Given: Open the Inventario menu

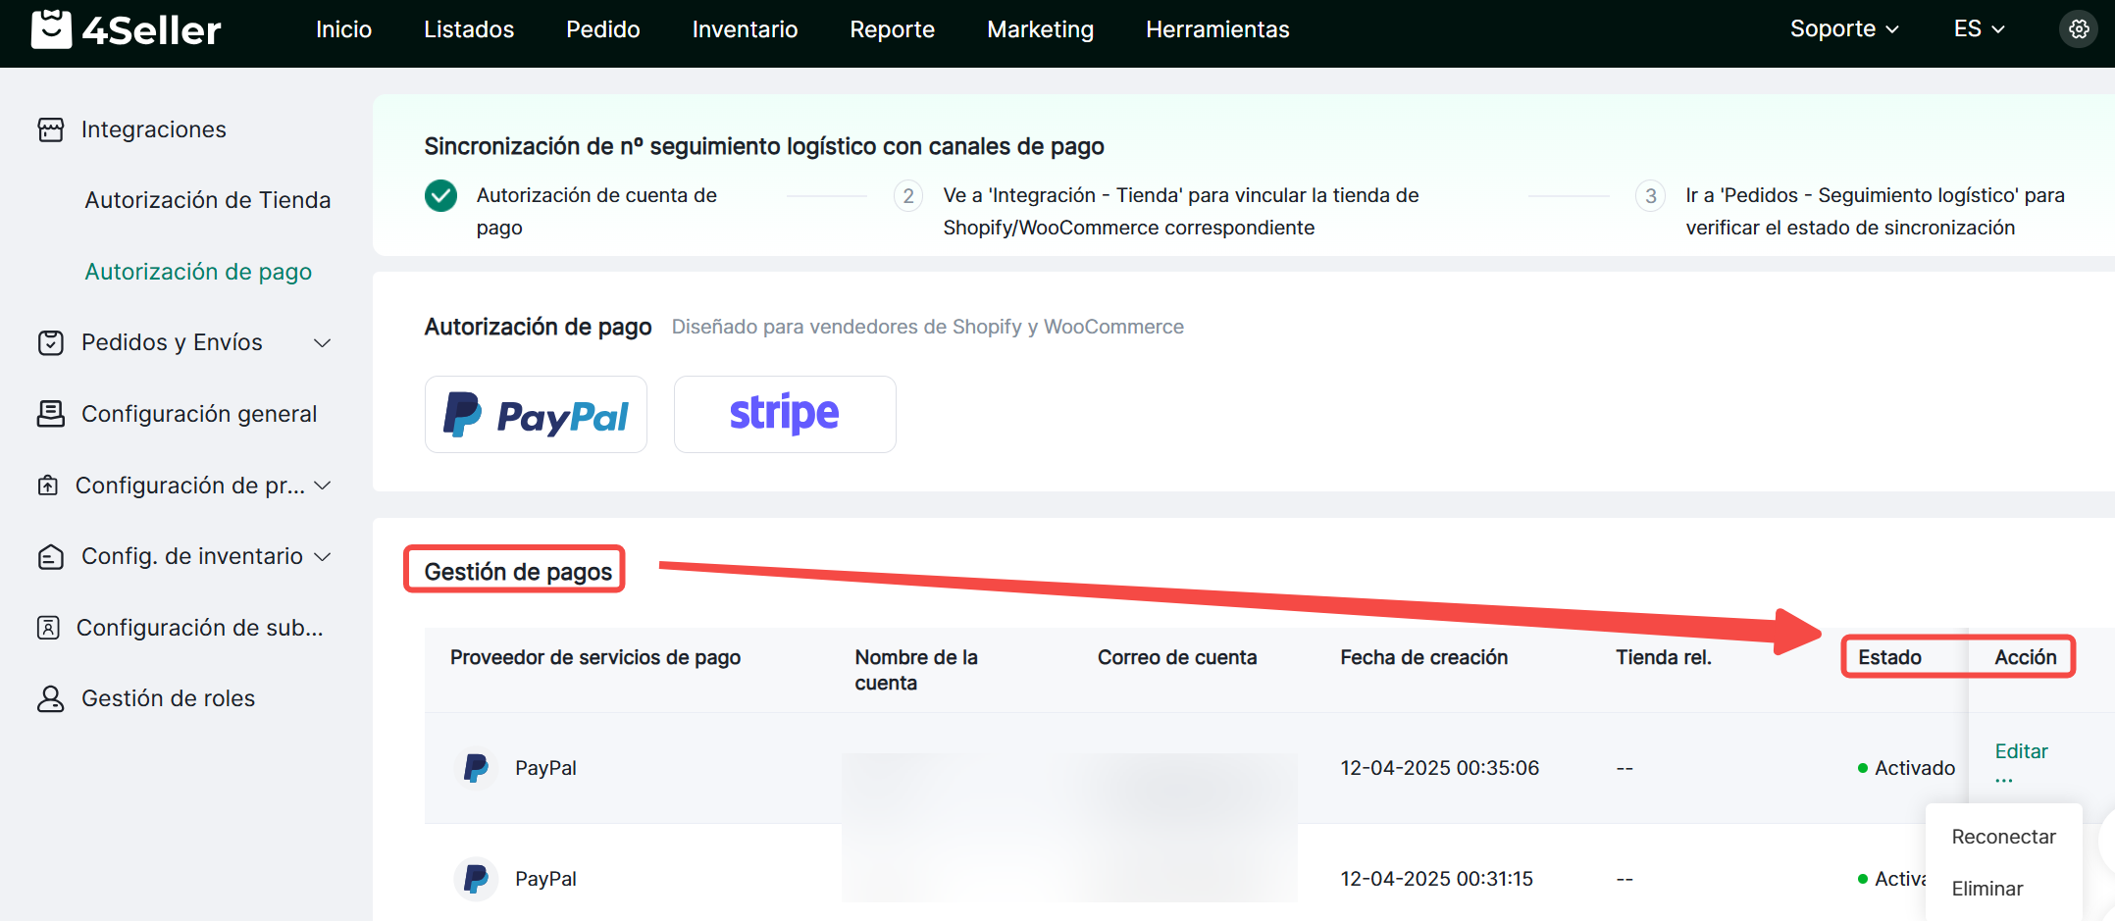Looking at the screenshot, I should point(745,29).
